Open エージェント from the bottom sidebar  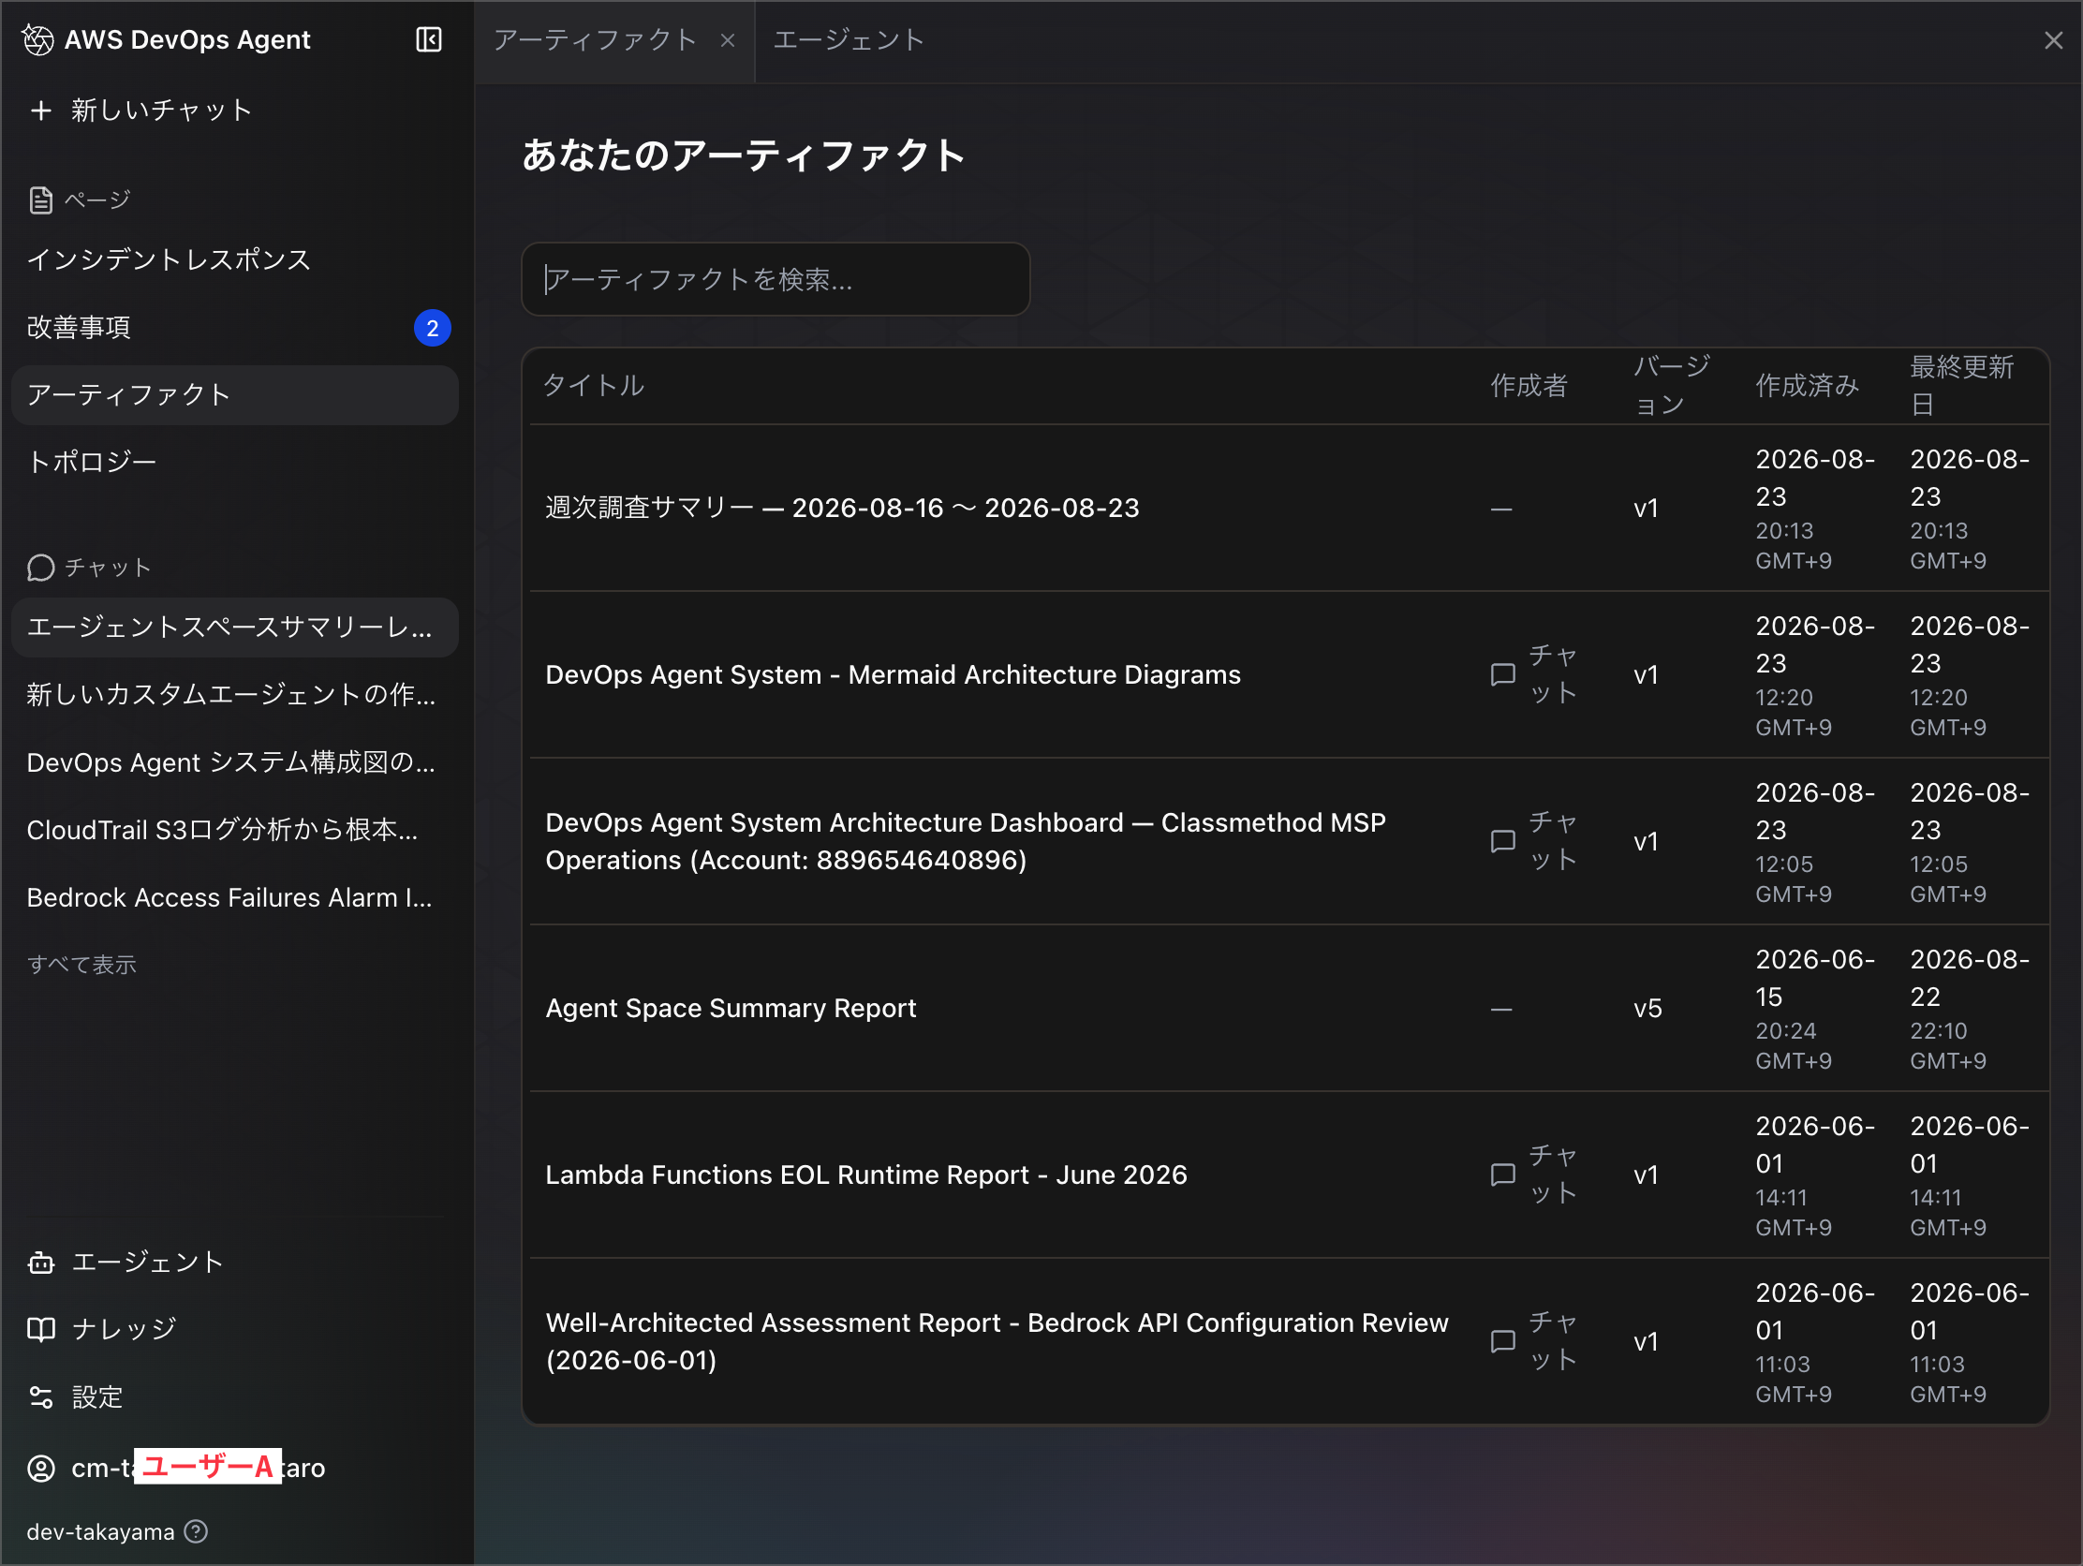coord(126,1263)
